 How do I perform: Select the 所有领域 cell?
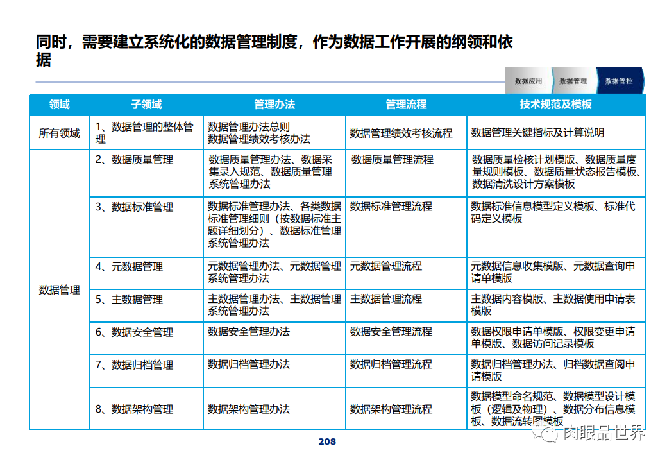click(x=60, y=133)
